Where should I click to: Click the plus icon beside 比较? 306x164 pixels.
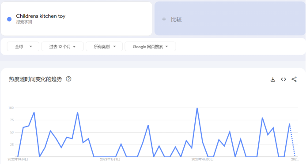pyautogui.click(x=164, y=19)
